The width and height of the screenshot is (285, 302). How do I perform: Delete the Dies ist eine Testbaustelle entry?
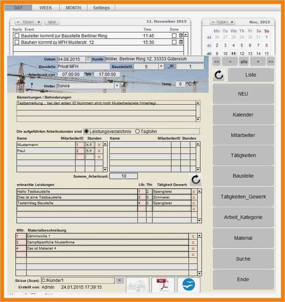click(x=194, y=197)
